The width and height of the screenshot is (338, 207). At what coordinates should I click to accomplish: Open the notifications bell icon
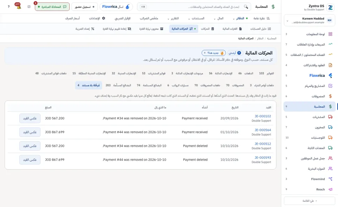18,6
